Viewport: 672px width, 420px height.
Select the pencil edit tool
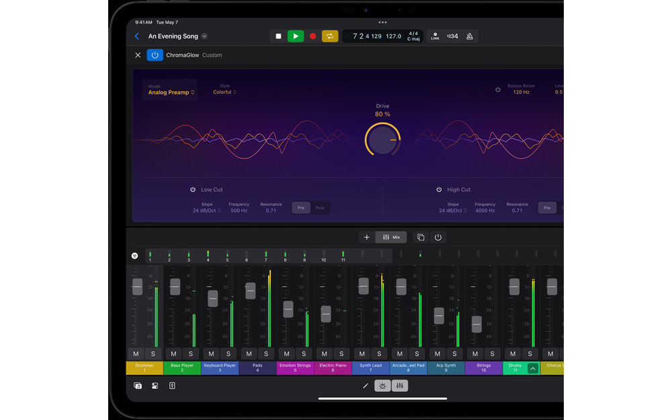[366, 386]
